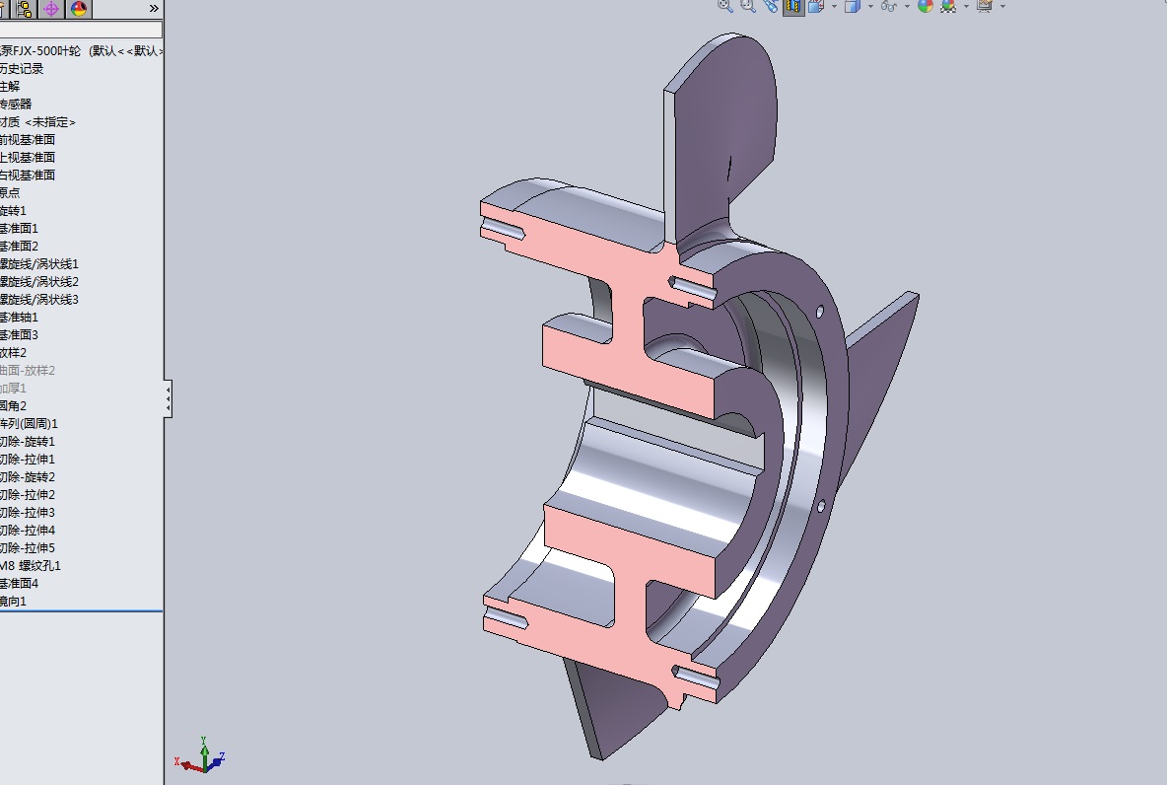The width and height of the screenshot is (1167, 785).
Task: Select the 上视基准面 plane
Action: tap(28, 157)
